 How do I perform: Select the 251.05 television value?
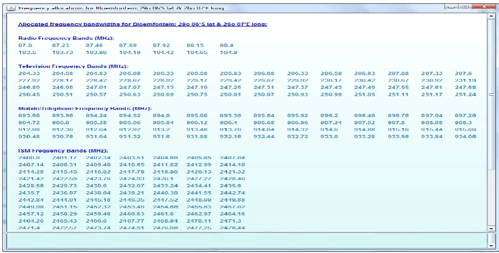(x=365, y=94)
